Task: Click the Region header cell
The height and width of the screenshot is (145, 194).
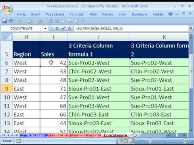Action: click(26, 50)
